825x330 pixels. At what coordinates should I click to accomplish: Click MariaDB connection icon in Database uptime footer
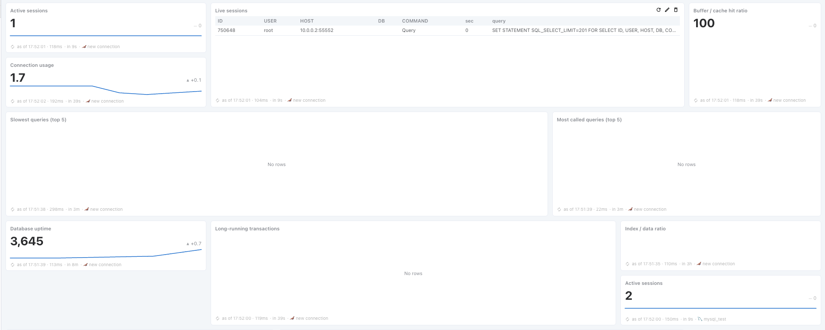(86, 264)
